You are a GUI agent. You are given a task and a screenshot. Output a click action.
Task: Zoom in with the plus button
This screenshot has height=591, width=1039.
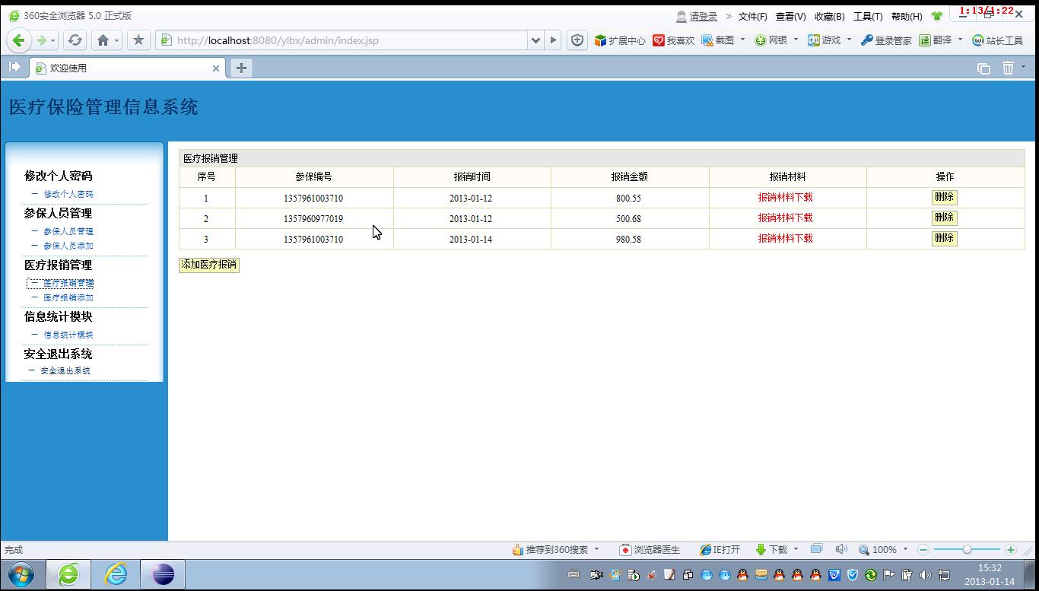pos(1011,549)
